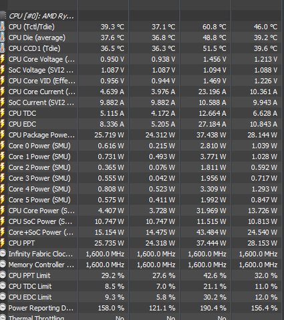Screen dimensions: 284x320
Task: Select the Memory Controller label
Action: (41, 265)
